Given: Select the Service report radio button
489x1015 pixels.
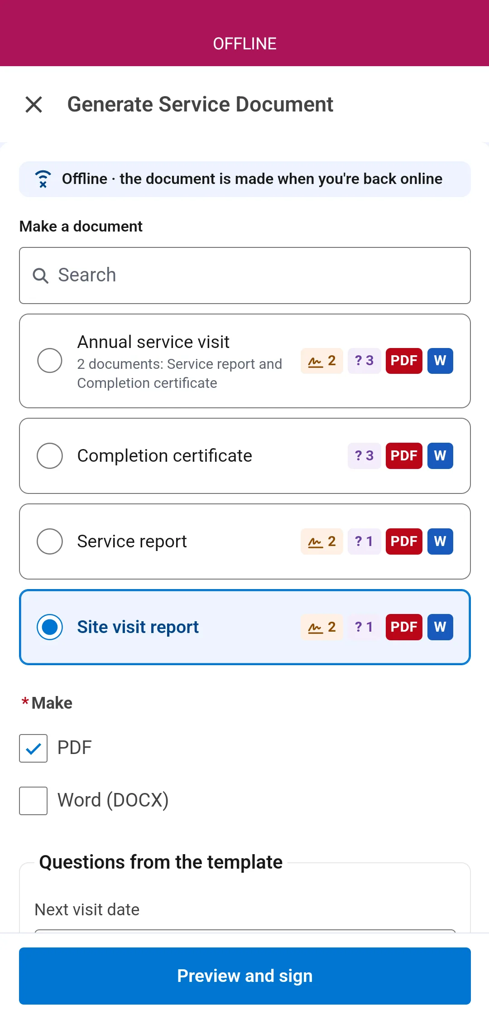Looking at the screenshot, I should 50,541.
